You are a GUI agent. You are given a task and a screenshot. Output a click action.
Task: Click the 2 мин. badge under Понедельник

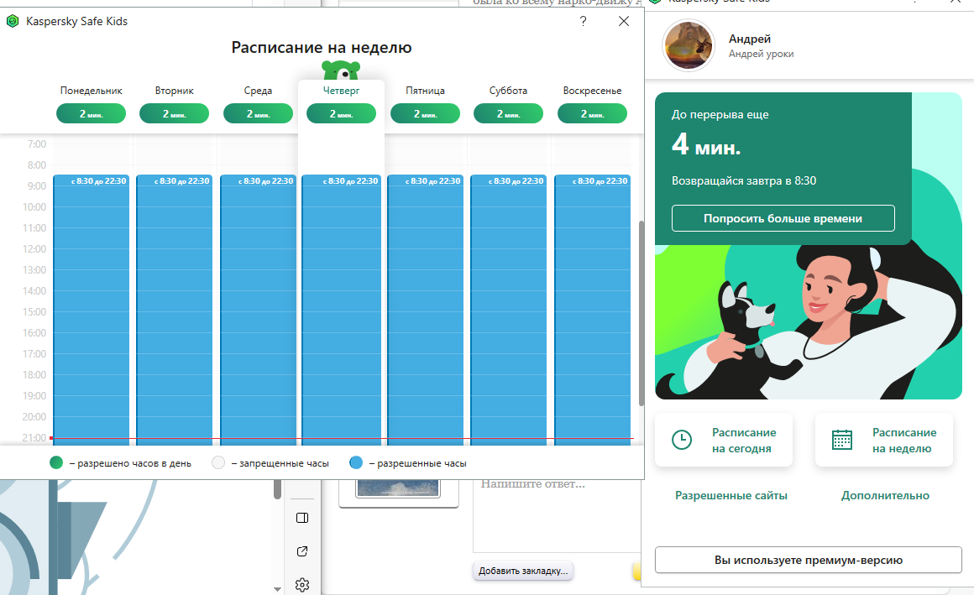[x=92, y=113]
